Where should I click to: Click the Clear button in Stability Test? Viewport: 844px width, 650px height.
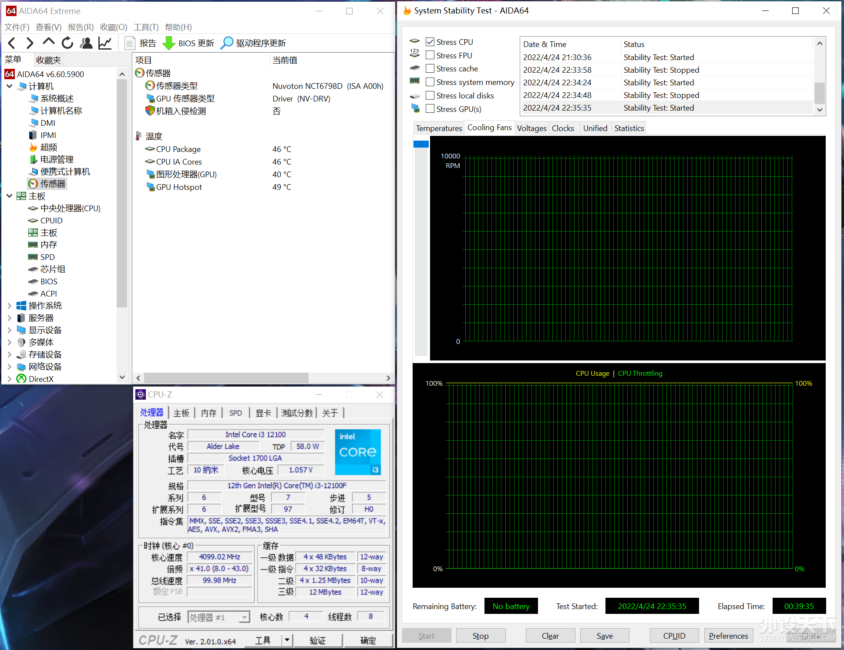[x=550, y=636]
